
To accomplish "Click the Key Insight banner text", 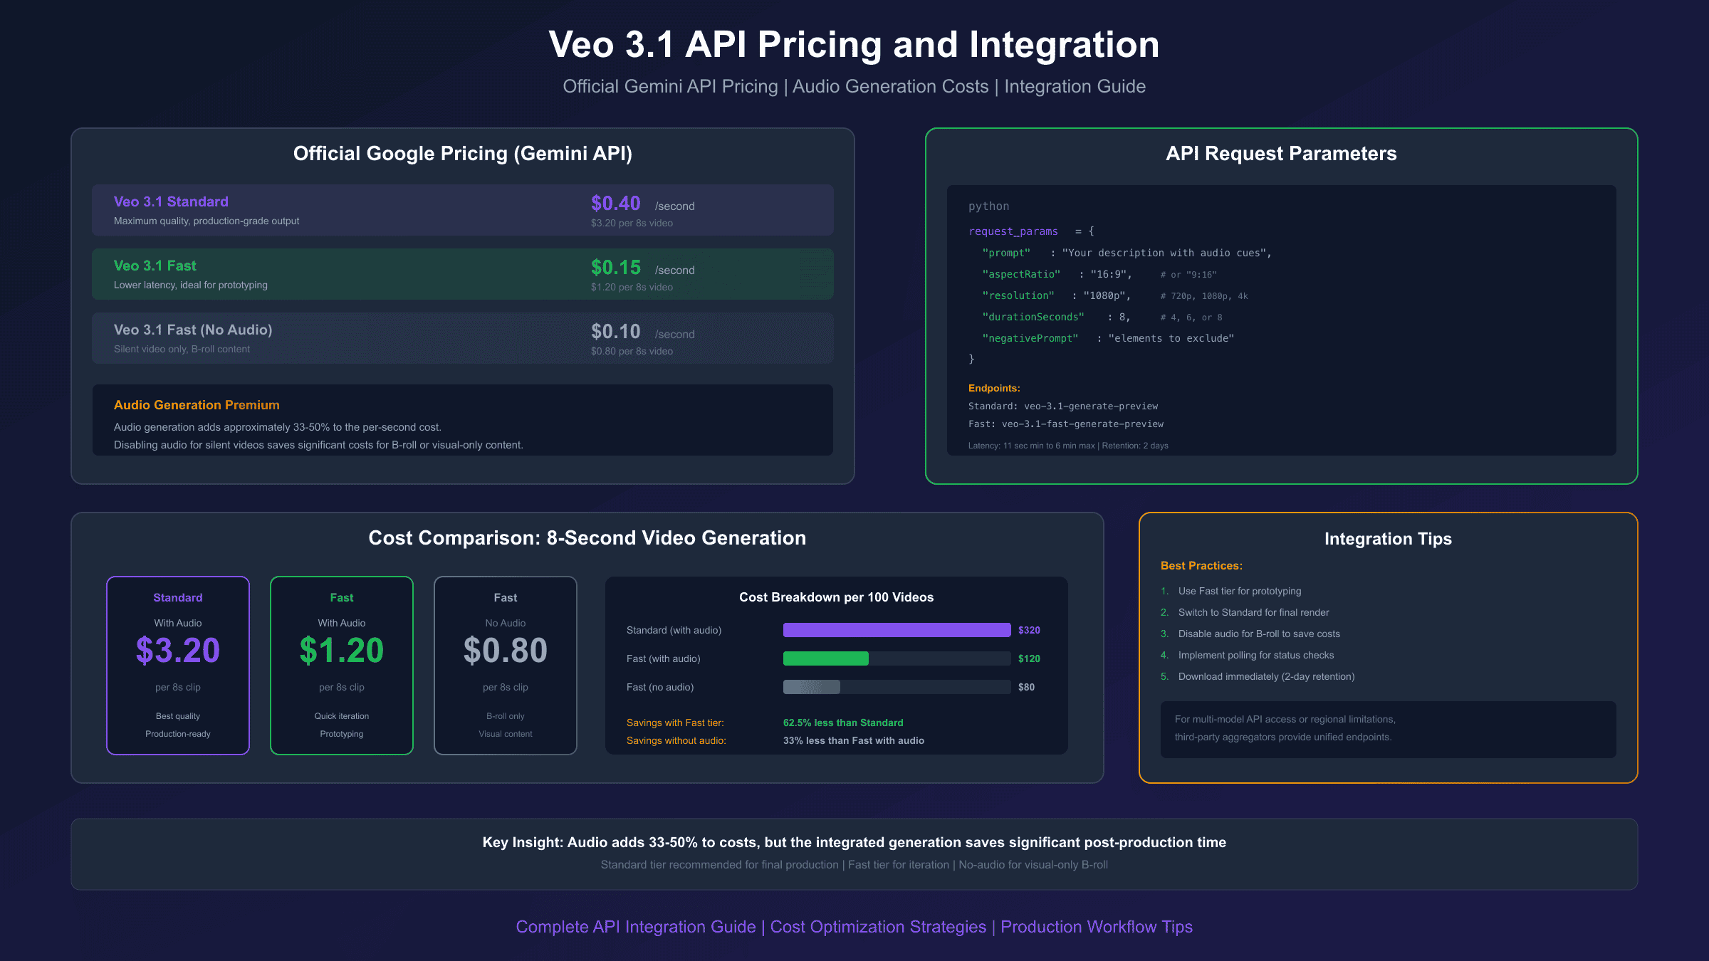I will point(854,842).
